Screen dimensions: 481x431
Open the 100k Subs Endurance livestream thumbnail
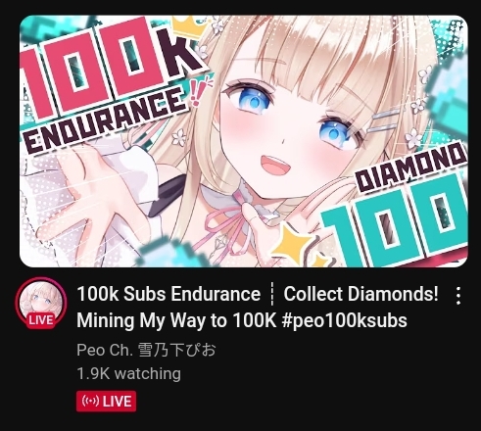click(244, 141)
